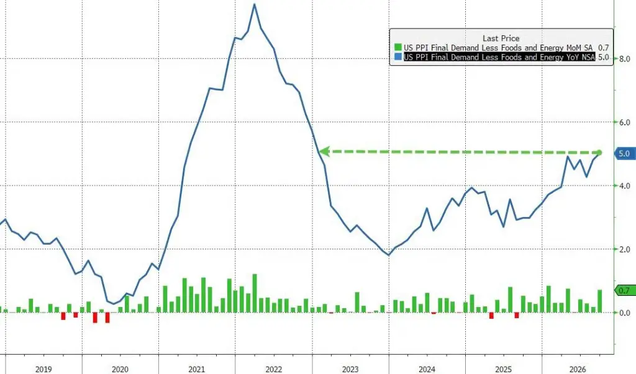Image resolution: width=636 pixels, height=374 pixels.
Task: Click the 'Last Price' legend header
Action: 501,38
